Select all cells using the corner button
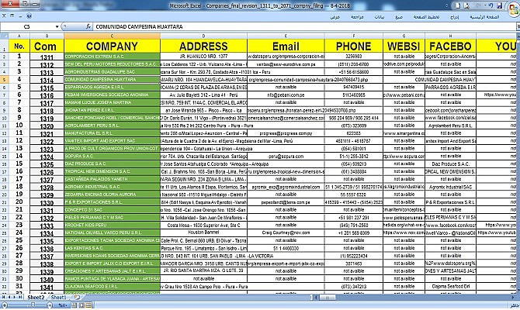 click(x=5, y=36)
